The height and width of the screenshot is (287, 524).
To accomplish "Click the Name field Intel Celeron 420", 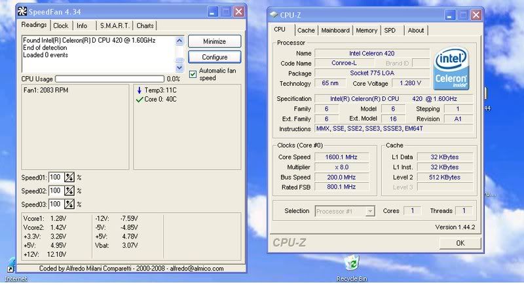I will [372, 53].
